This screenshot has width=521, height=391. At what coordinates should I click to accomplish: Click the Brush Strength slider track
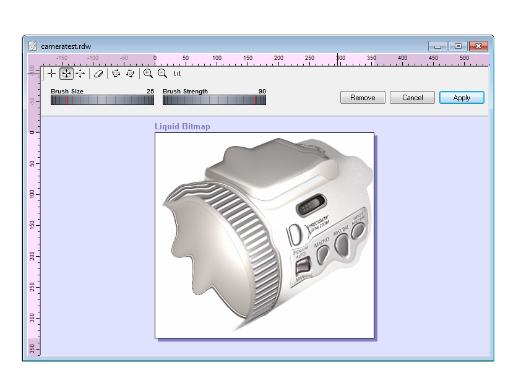click(x=214, y=100)
